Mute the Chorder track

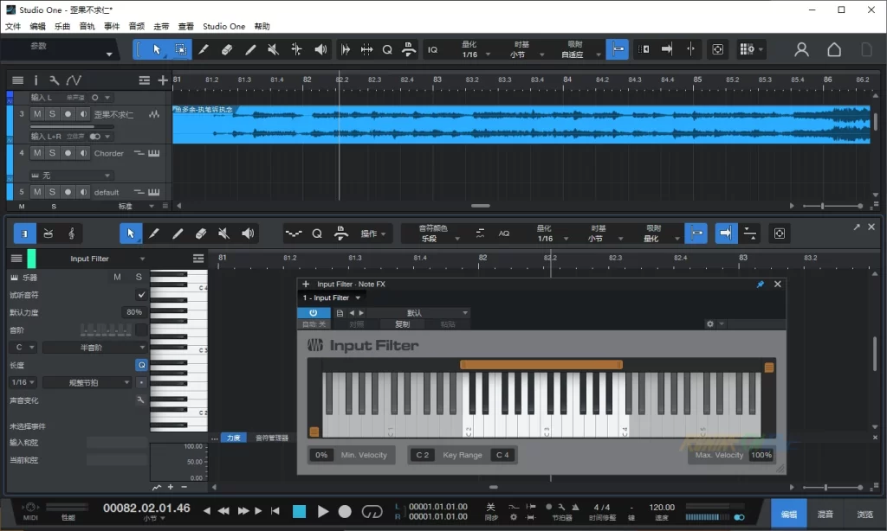pos(37,153)
